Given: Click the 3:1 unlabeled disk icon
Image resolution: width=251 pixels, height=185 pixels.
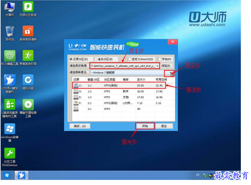Looking at the screenshot, I should 76,109.
